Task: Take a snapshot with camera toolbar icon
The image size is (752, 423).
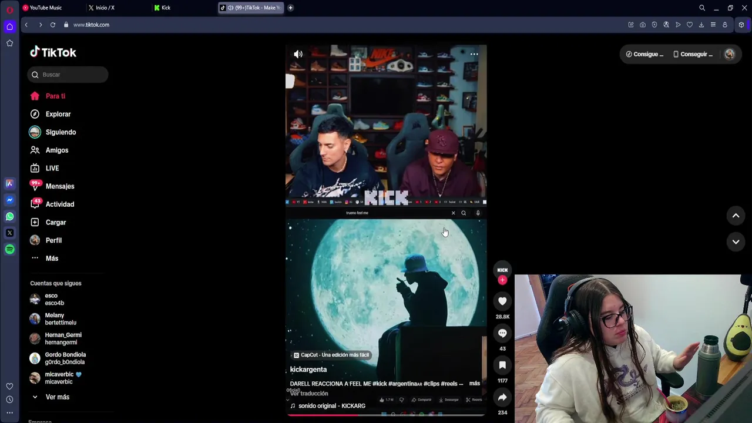Action: [x=643, y=25]
